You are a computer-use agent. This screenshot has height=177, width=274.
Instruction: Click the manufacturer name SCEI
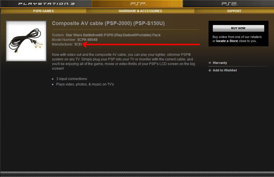(x=78, y=44)
